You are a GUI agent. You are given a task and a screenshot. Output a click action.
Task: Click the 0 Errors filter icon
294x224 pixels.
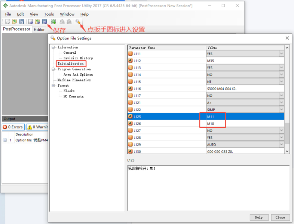point(13,127)
